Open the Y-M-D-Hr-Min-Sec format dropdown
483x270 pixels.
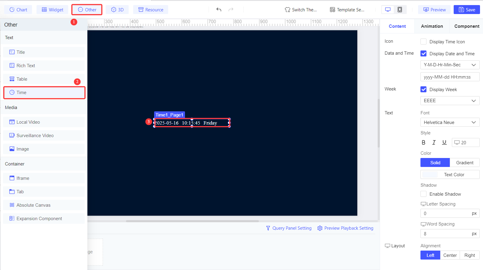(x=450, y=65)
